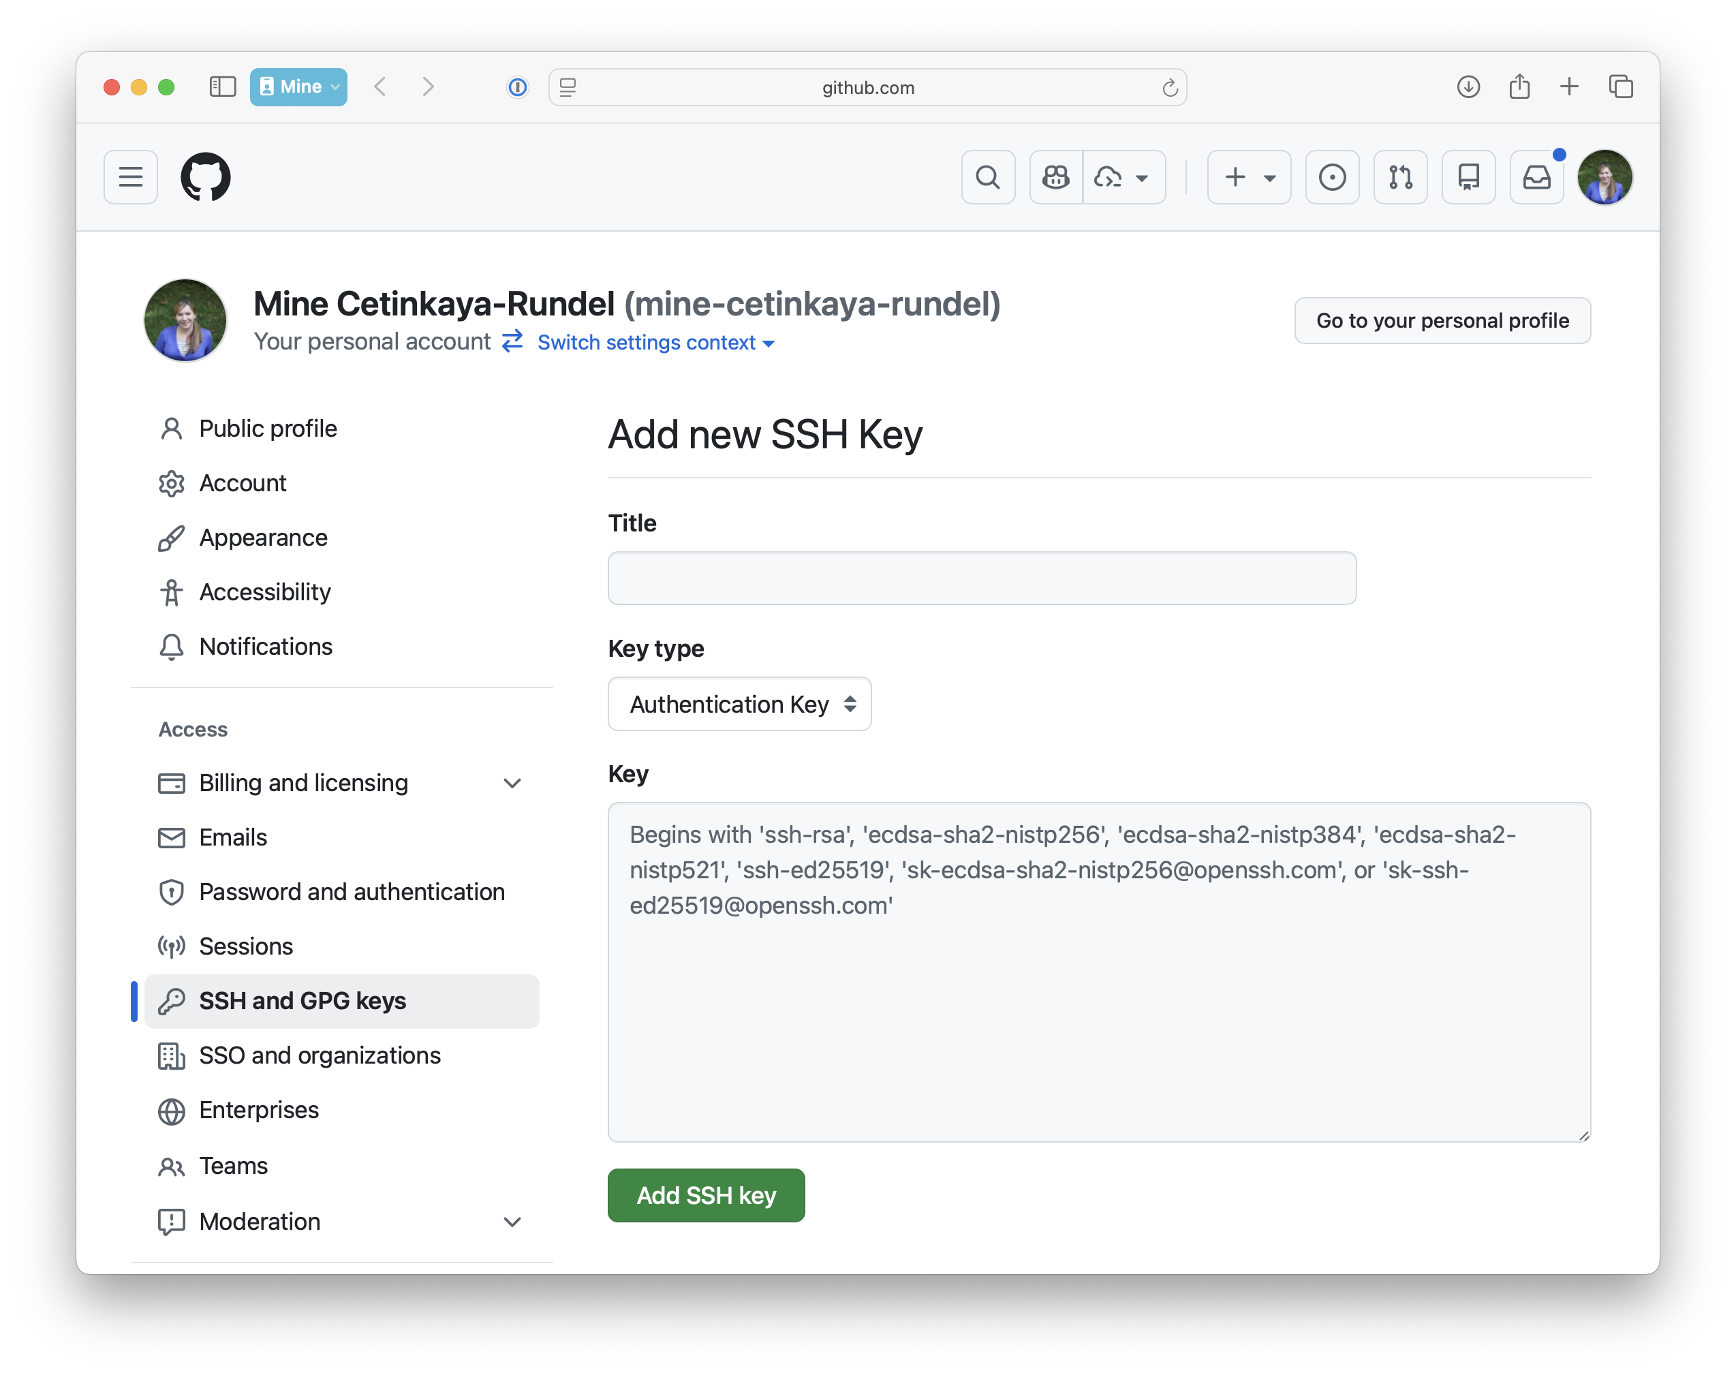Screen dimensions: 1736x1375
Task: Click the green Add SSH key button
Action: pos(706,1196)
